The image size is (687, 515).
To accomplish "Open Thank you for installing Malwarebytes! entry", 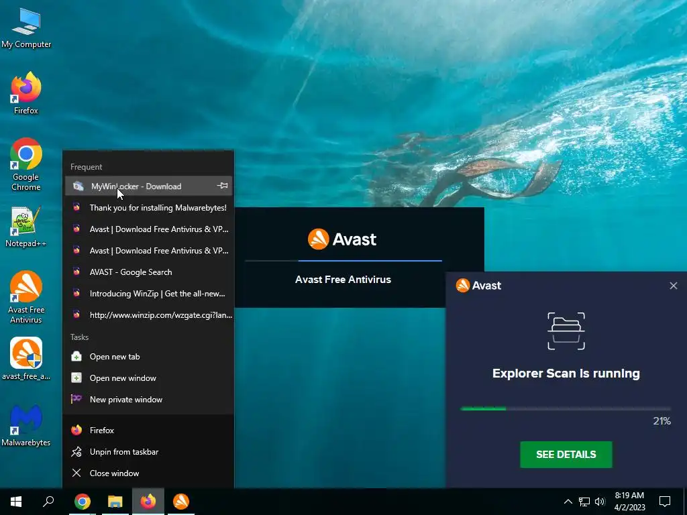I will click(x=148, y=208).
